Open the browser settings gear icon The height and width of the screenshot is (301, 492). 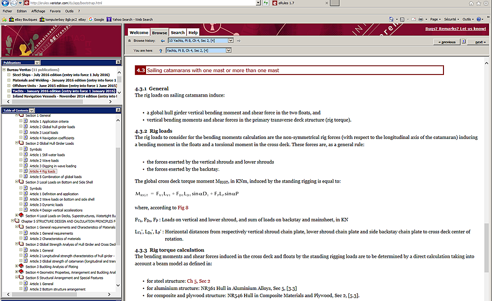(486, 3)
